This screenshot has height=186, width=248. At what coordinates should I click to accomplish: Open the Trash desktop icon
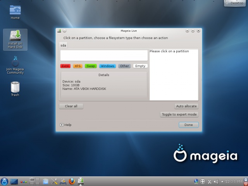pos(15,89)
